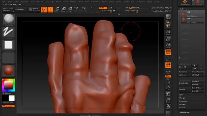The height and width of the screenshot is (116, 207).
Task: Toggle the Zadd mode
Action: click(x=103, y=8)
